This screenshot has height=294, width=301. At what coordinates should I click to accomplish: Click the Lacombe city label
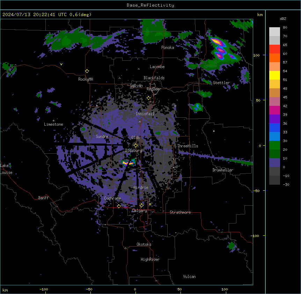pyautogui.click(x=157, y=67)
